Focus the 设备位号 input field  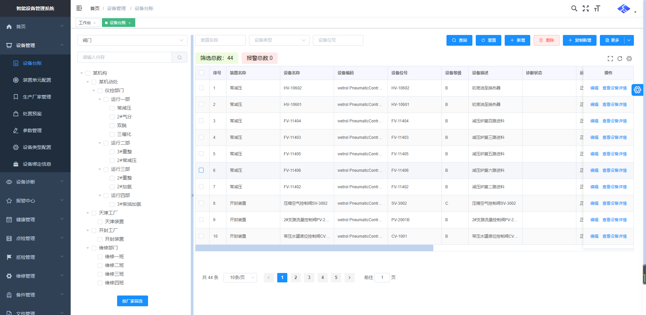338,40
